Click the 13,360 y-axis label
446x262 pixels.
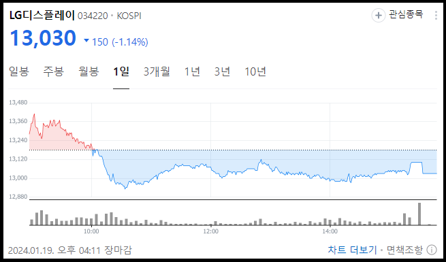(x=18, y=121)
